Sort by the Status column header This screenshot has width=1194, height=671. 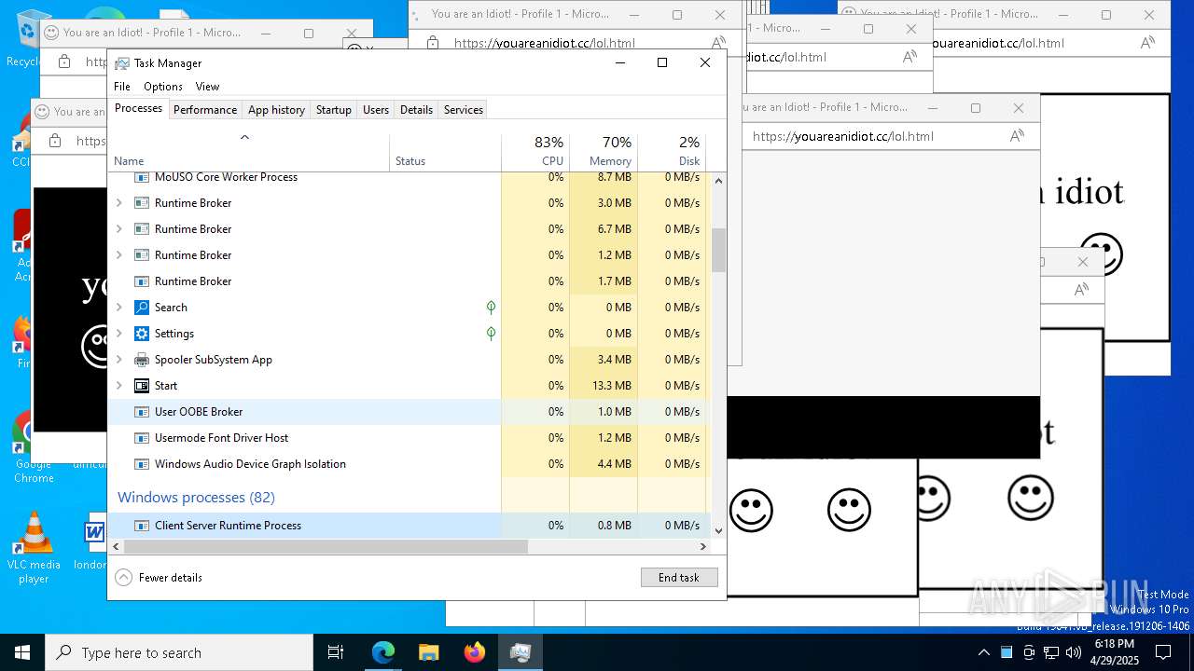pyautogui.click(x=445, y=152)
